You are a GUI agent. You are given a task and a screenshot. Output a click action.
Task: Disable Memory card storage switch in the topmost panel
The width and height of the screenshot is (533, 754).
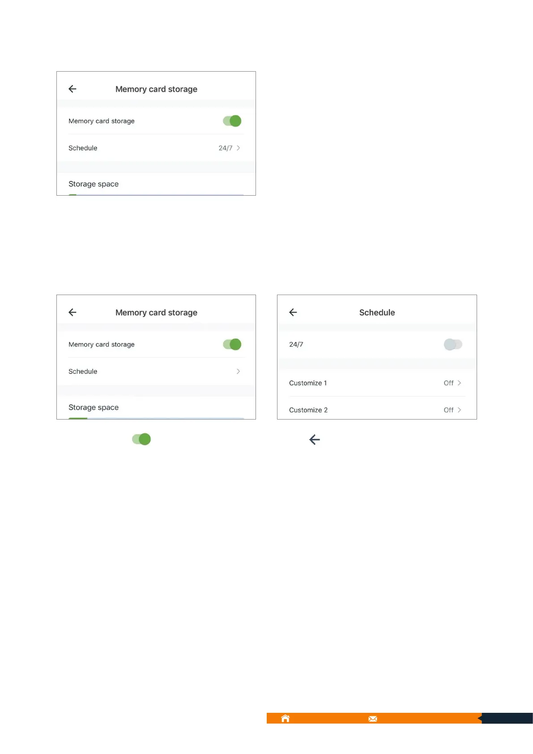click(232, 121)
